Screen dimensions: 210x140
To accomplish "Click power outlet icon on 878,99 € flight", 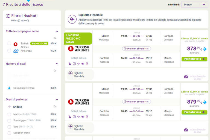I will (83, 64).
